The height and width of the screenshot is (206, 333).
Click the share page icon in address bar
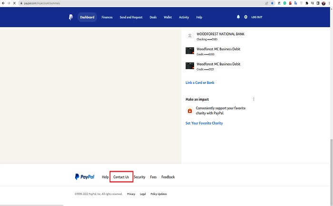click(x=266, y=3)
